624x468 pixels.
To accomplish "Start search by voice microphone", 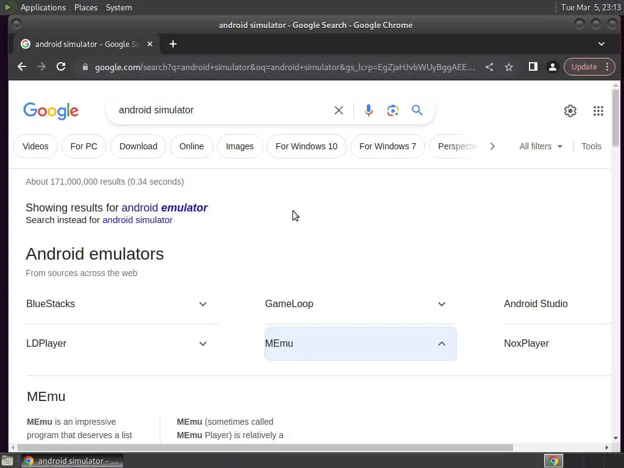I will pyautogui.click(x=369, y=110).
